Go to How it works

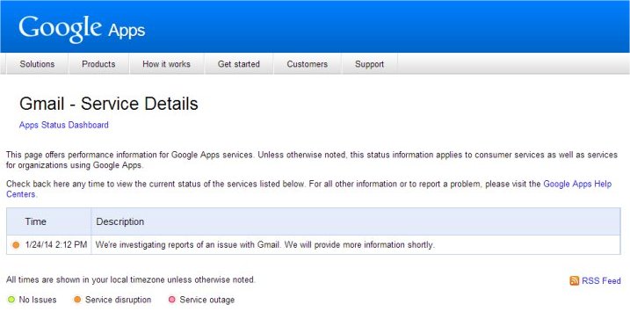tap(166, 64)
